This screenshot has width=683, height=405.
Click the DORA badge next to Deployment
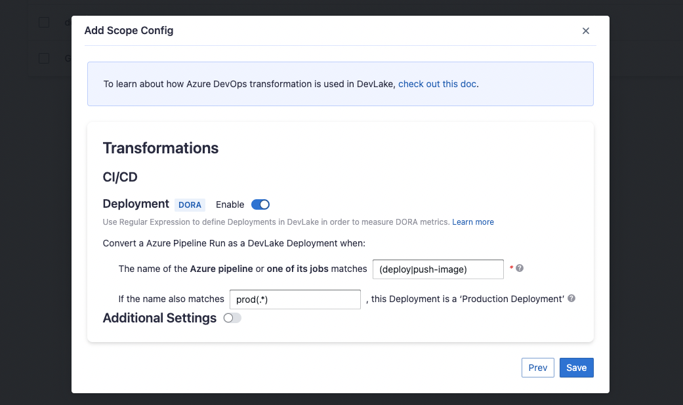point(190,204)
